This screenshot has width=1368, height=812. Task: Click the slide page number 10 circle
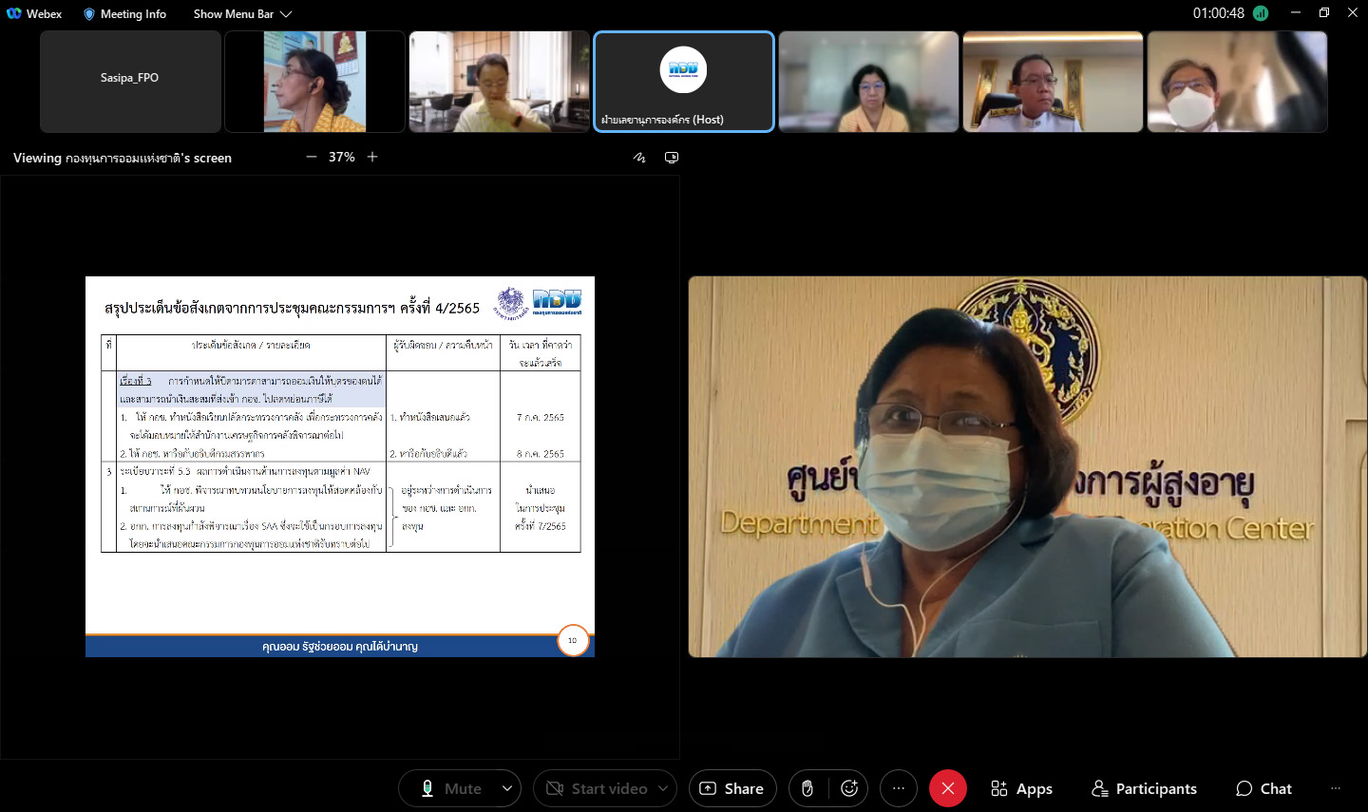point(573,640)
